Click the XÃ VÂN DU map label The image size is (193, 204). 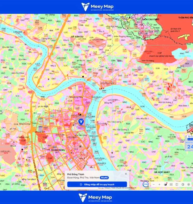[x=77, y=37]
